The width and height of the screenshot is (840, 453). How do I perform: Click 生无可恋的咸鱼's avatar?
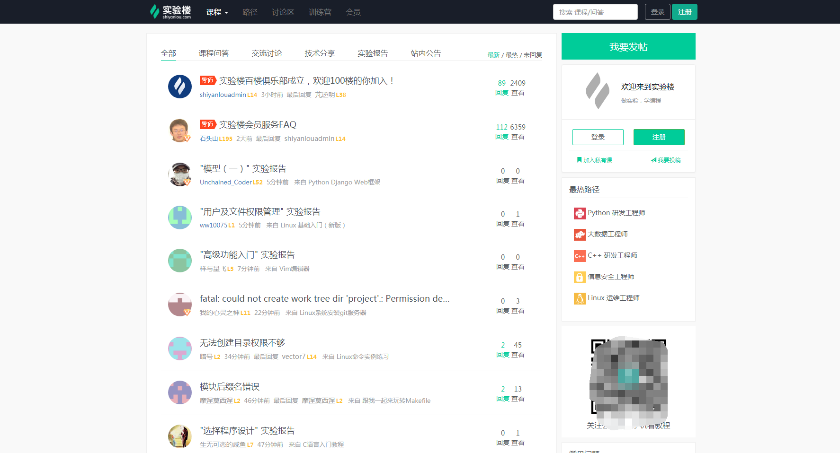tap(180, 436)
